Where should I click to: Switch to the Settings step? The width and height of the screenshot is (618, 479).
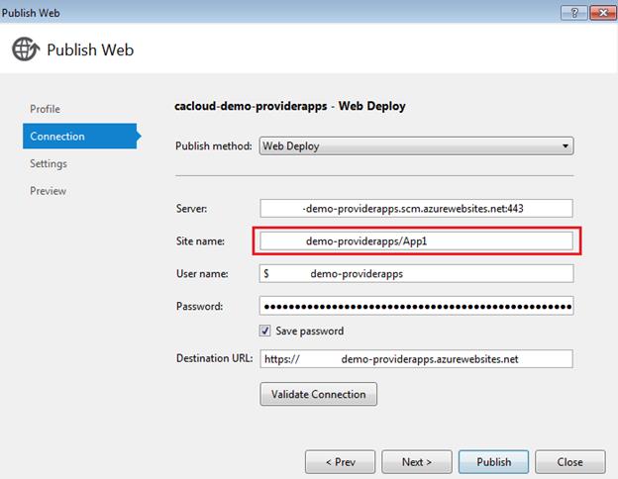pos(49,163)
